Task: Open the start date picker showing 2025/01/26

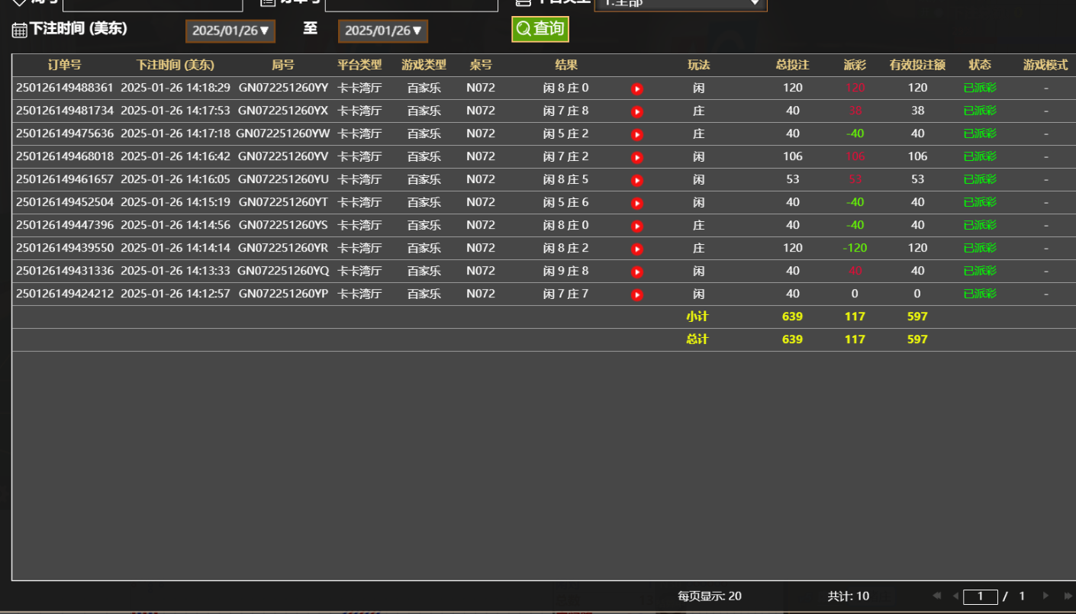Action: 230,31
